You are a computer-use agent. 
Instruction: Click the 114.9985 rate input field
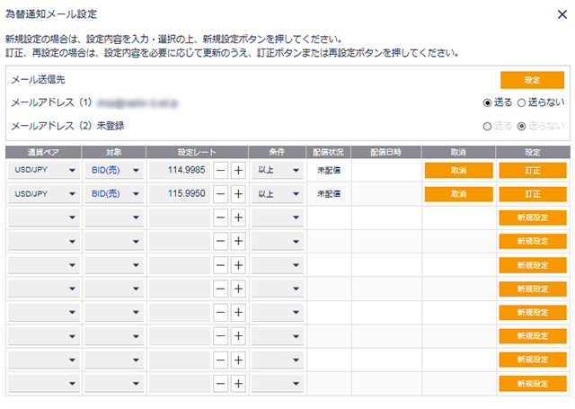click(179, 169)
